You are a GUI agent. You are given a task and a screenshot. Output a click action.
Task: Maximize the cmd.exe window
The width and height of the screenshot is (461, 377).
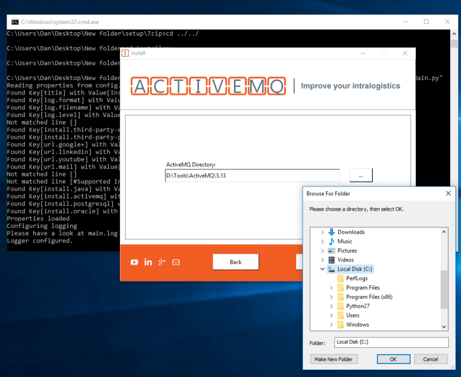[x=426, y=22]
